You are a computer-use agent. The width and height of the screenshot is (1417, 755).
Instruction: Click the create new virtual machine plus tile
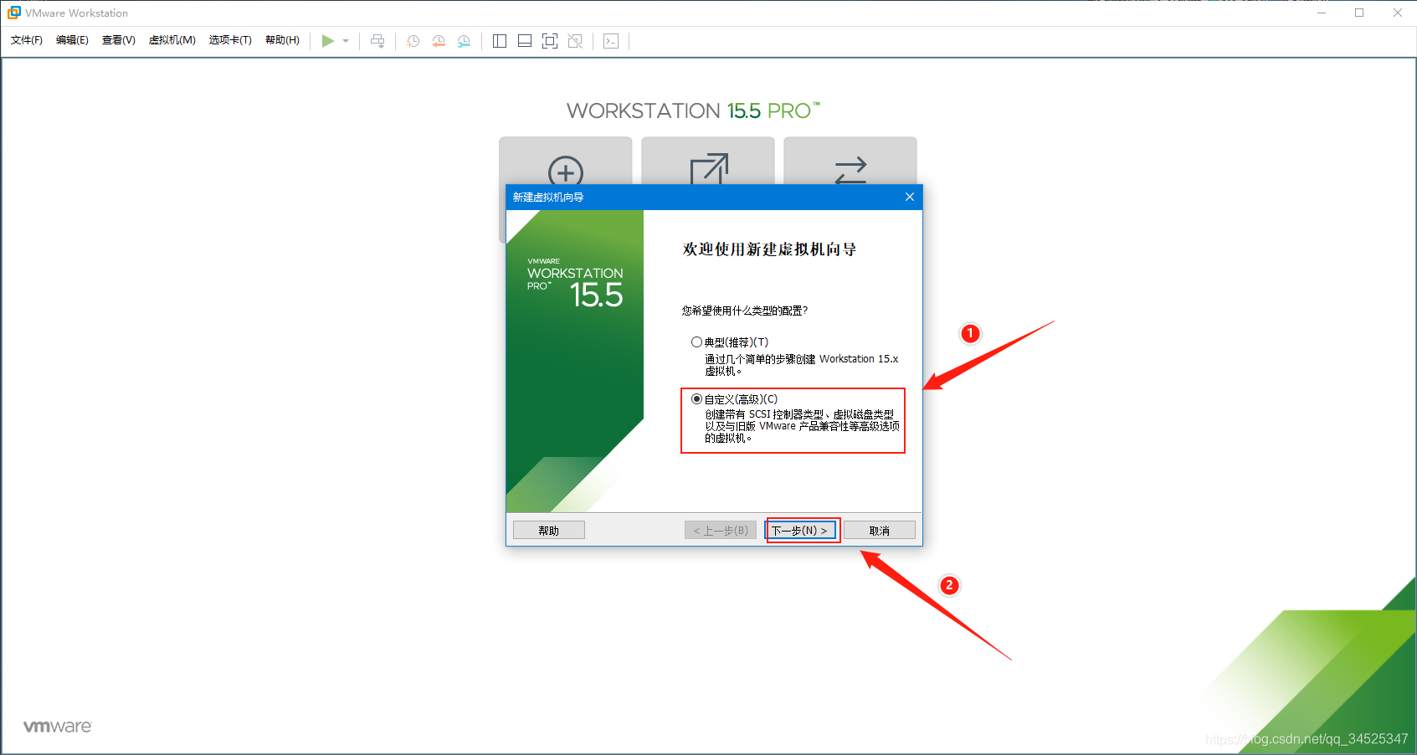566,161
